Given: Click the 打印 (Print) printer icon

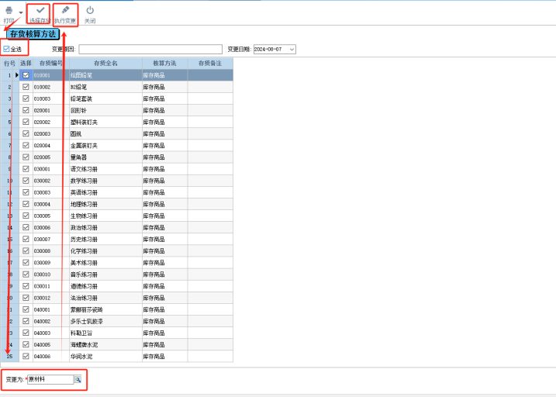Looking at the screenshot, I should tap(9, 11).
